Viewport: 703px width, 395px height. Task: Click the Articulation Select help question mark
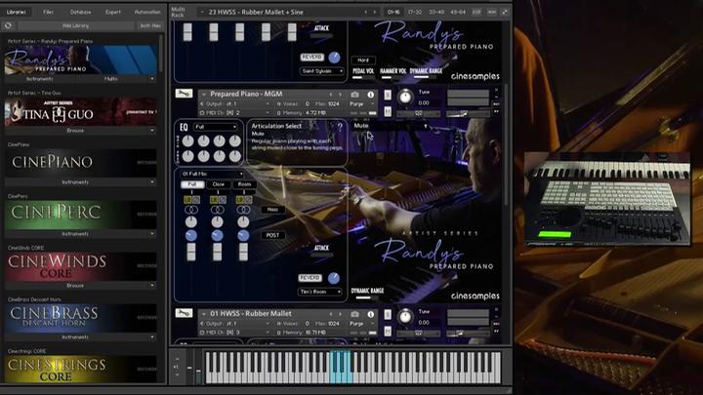tap(340, 127)
